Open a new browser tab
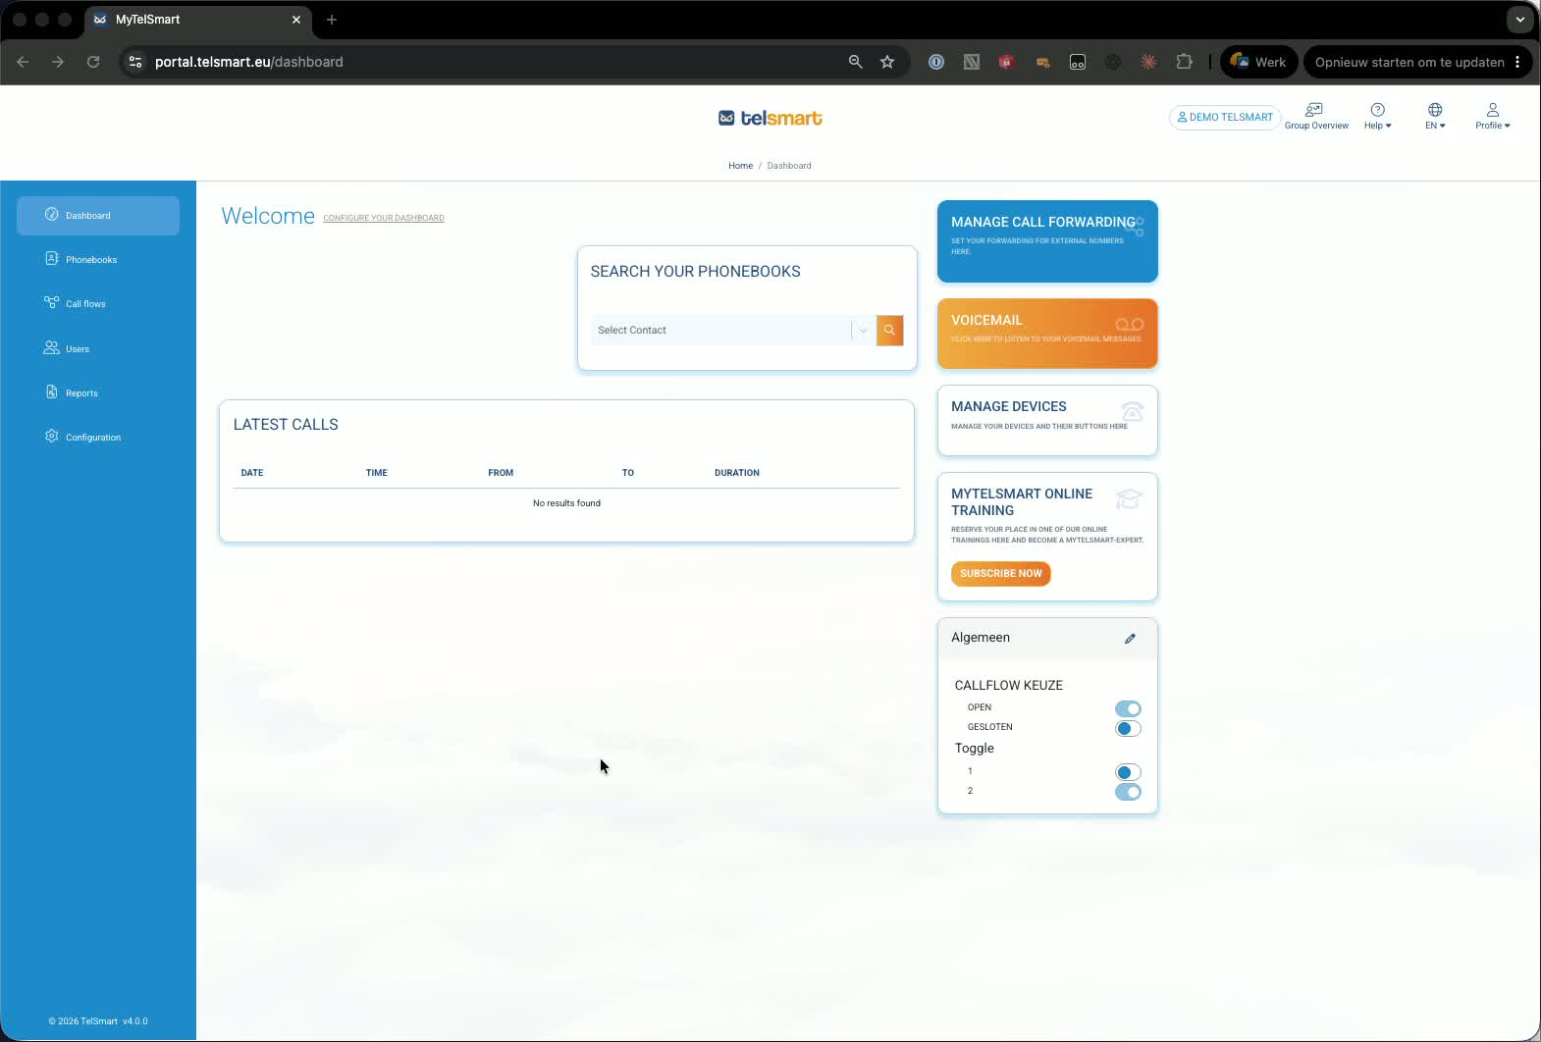The image size is (1541, 1042). (332, 20)
